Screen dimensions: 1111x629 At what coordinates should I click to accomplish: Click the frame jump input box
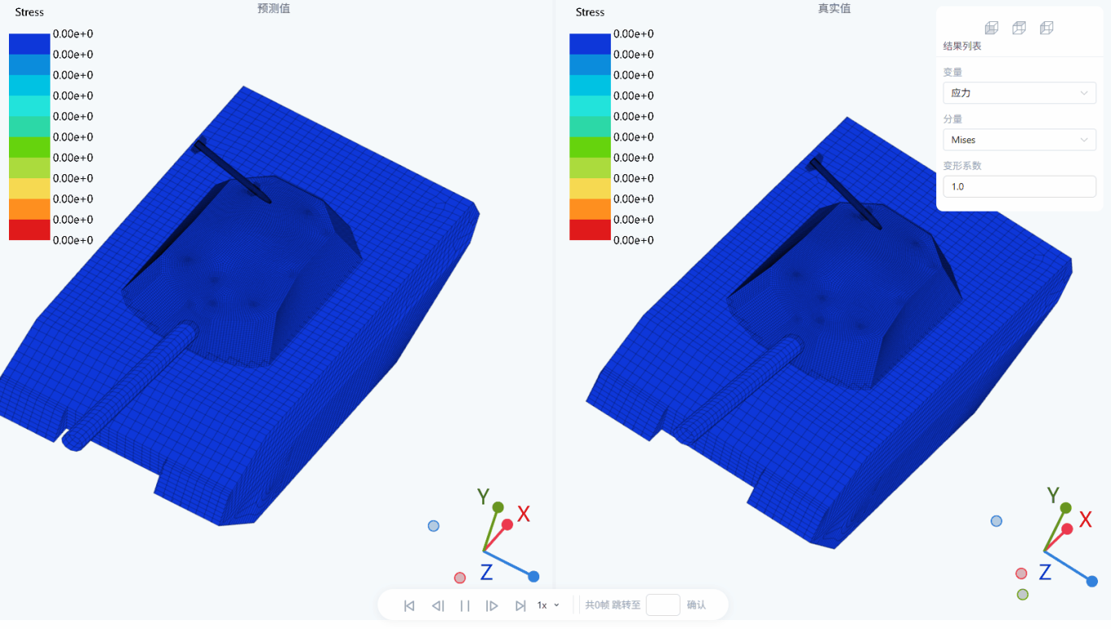662,605
